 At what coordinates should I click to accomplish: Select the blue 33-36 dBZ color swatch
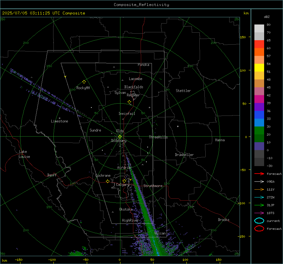[x=259, y=115]
